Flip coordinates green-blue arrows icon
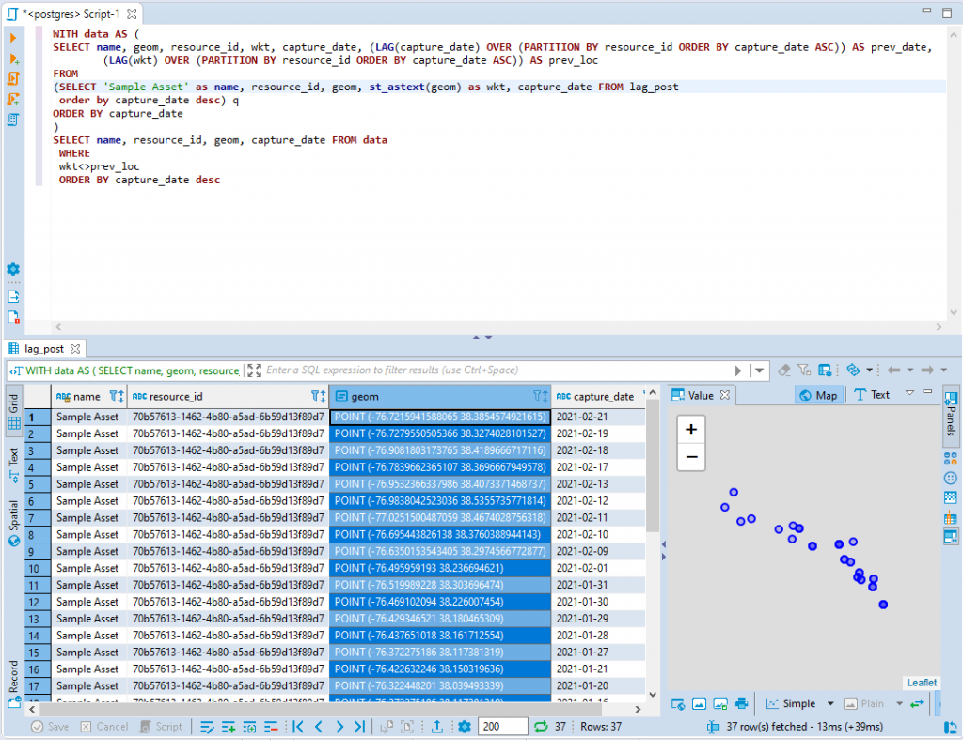Viewport: 963px width, 740px height. tap(916, 703)
